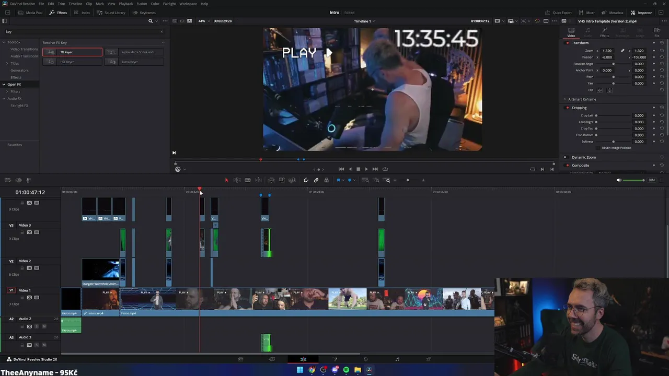Open the Workspace menu
The height and width of the screenshot is (376, 669).
(188, 4)
